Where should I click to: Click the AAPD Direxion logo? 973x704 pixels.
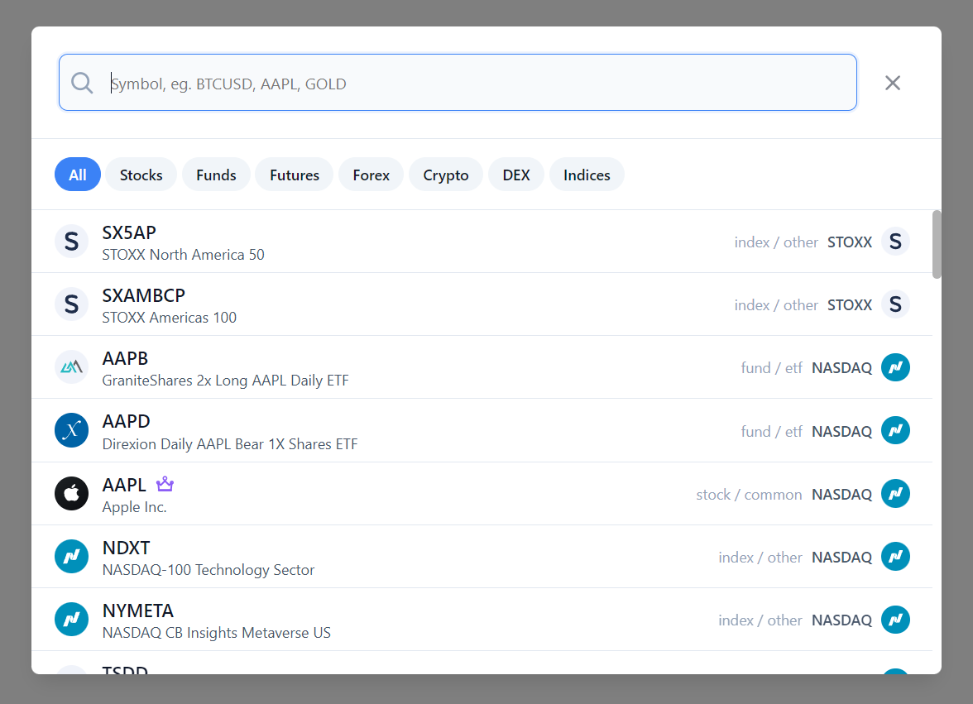click(x=71, y=430)
